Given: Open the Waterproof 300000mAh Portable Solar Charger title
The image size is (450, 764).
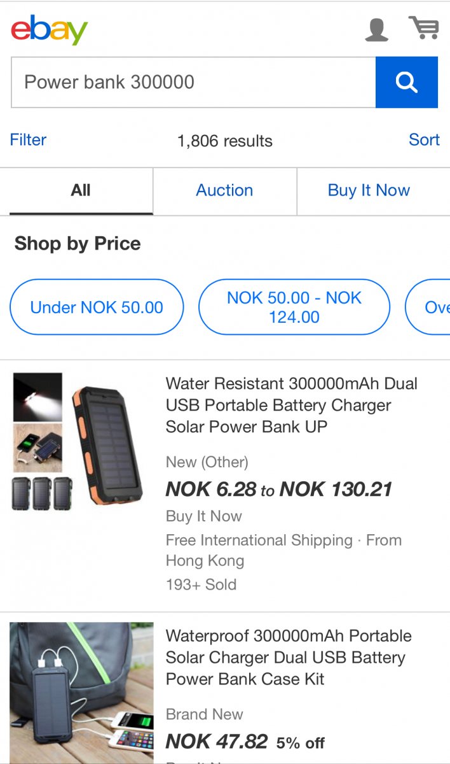Looking at the screenshot, I should click(x=289, y=657).
